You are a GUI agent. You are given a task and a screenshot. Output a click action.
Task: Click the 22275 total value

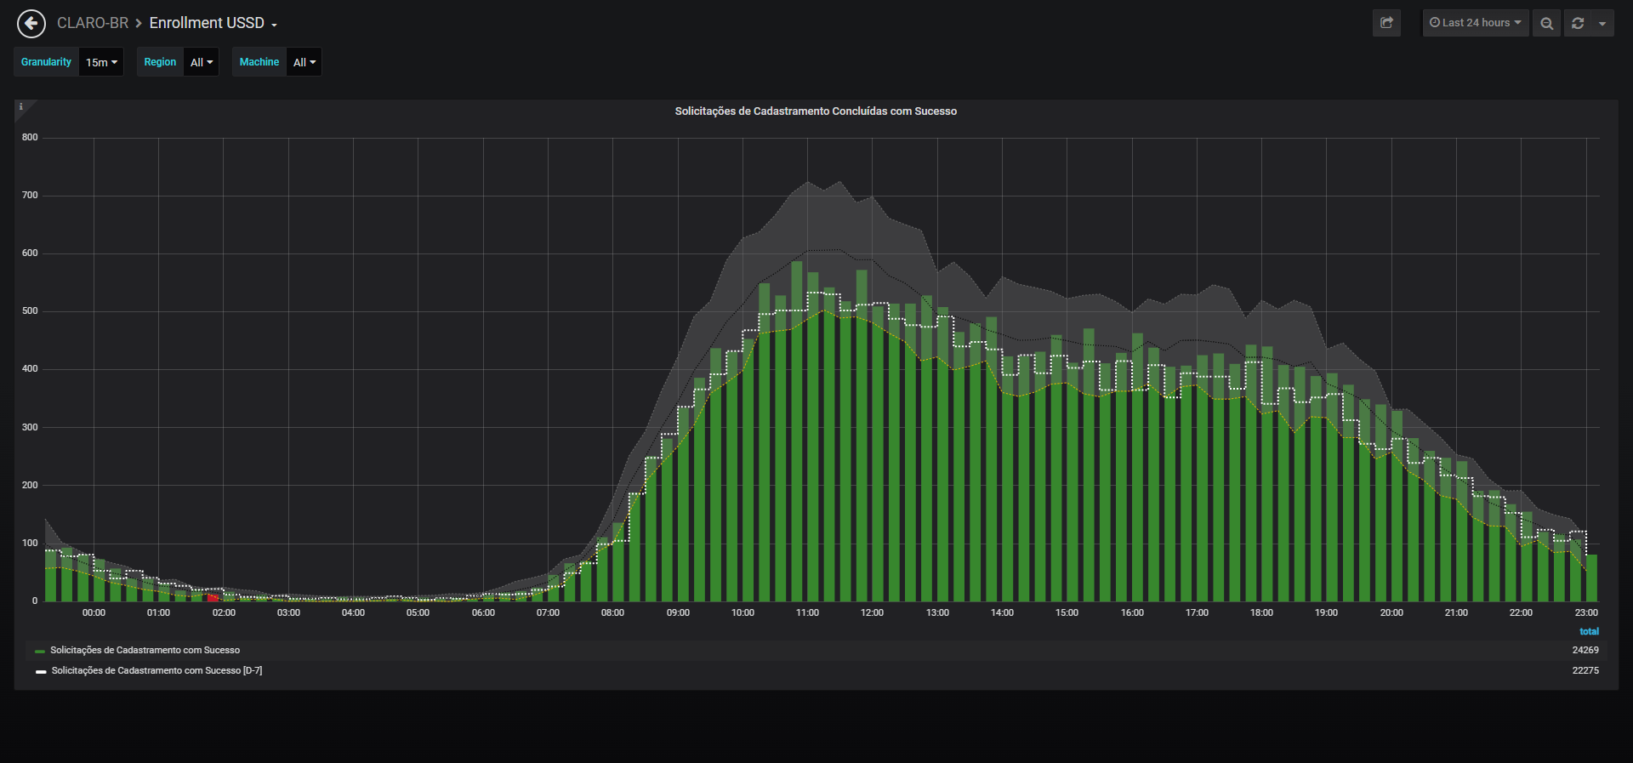(1585, 671)
